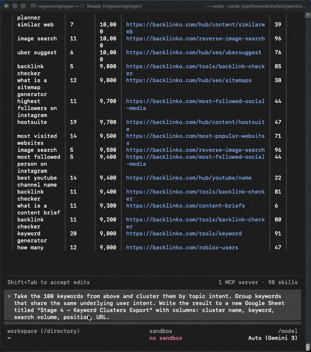Viewport: 311px width, 352px height.
Task: Select the 'keyword generator' keyword cell
Action: tap(32, 237)
